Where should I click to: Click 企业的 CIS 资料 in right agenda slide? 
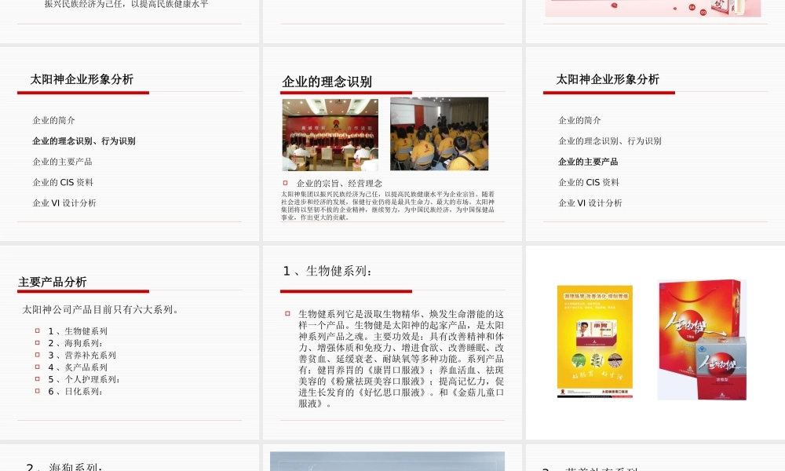[589, 182]
